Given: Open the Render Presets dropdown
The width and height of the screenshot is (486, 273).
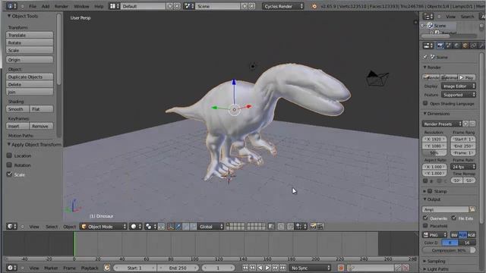Looking at the screenshot, I should click(x=442, y=124).
